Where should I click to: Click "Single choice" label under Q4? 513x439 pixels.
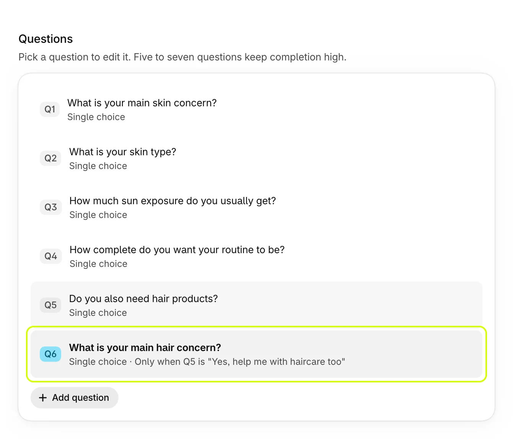[99, 264]
